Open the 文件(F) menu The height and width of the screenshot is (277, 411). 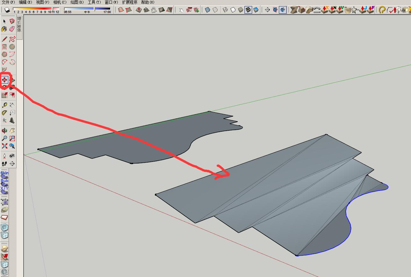click(x=8, y=2)
